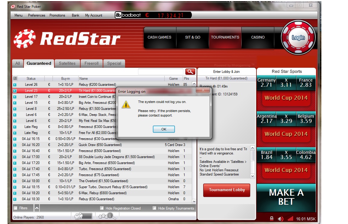Open the find player magnifier icon
The width and height of the screenshot is (348, 224).
click(x=108, y=216)
